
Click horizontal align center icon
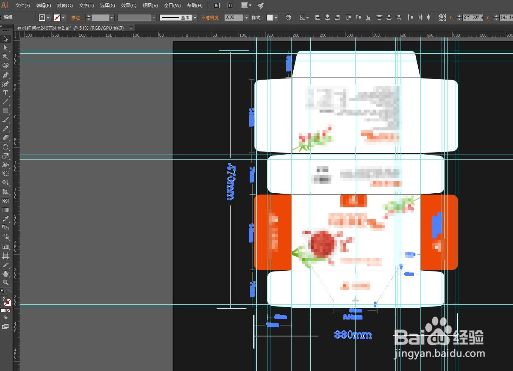pyautogui.click(x=327, y=17)
